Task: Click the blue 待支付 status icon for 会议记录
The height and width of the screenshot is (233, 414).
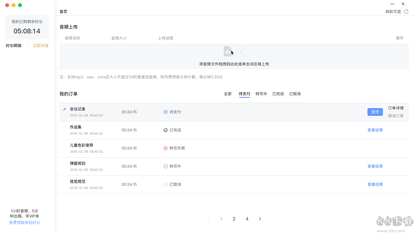Action: coord(165,112)
